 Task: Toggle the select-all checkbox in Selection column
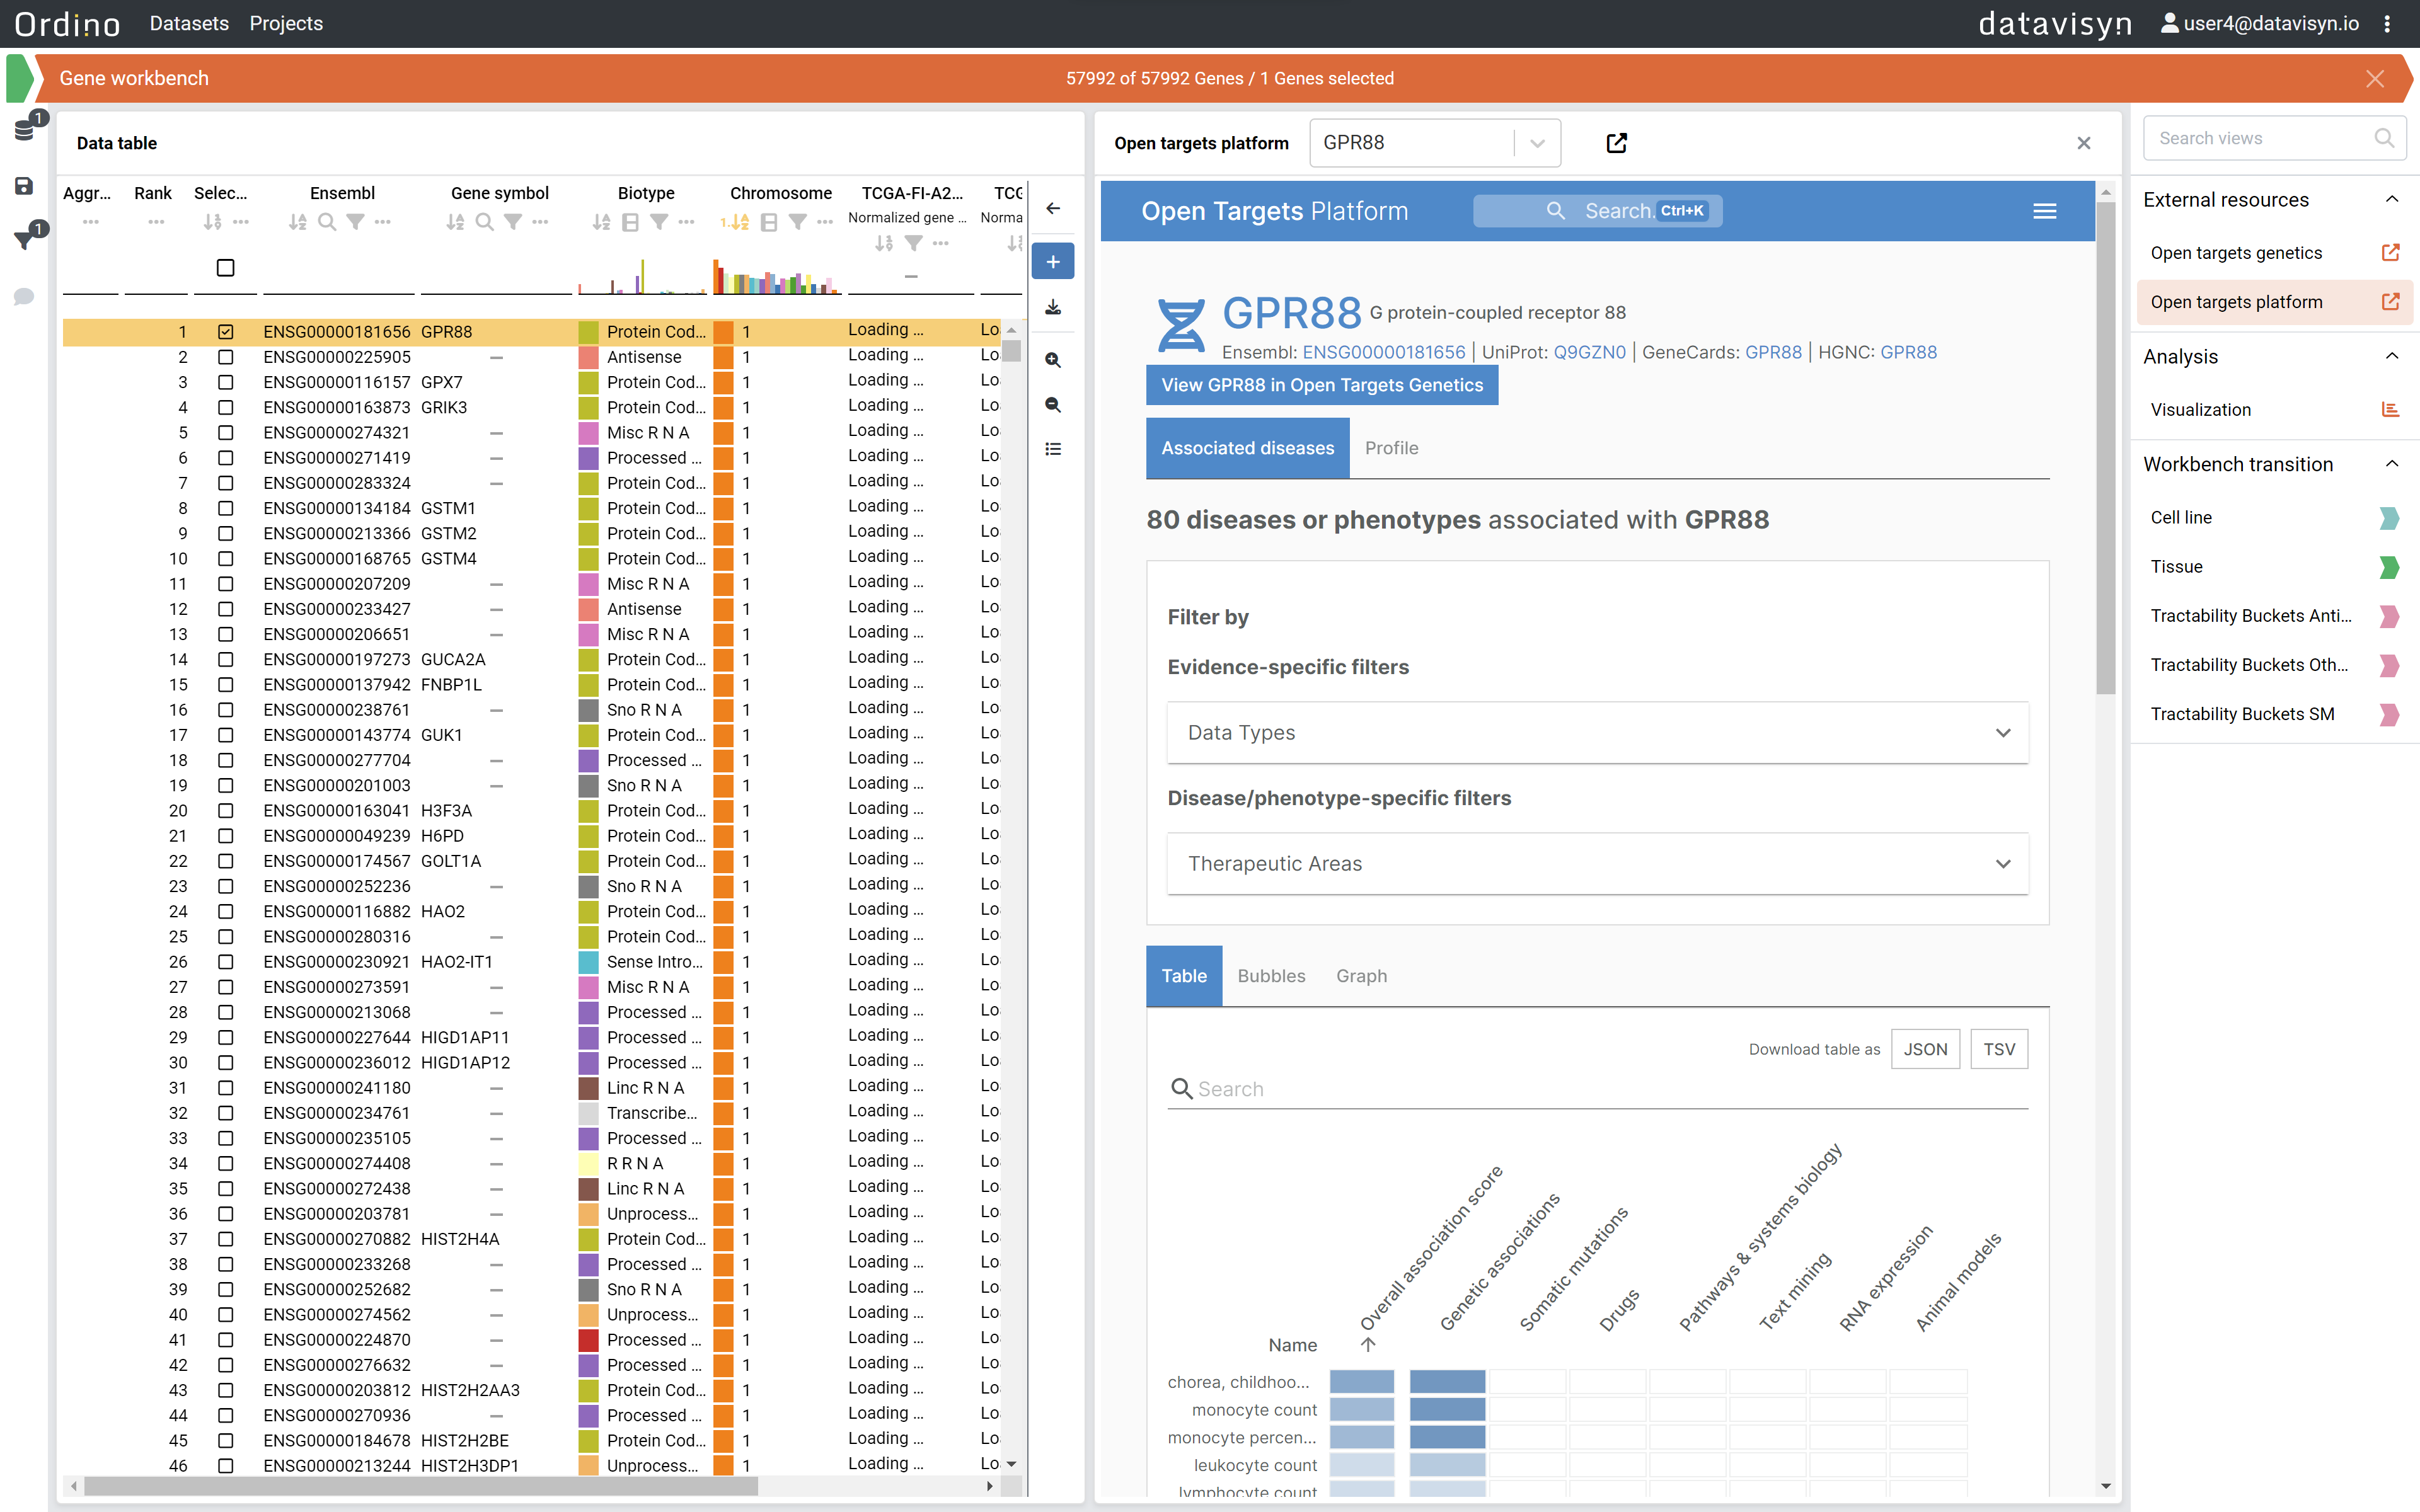pyautogui.click(x=226, y=268)
